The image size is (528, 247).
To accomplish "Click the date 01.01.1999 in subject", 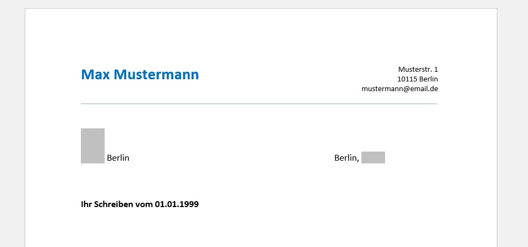I will point(177,204).
